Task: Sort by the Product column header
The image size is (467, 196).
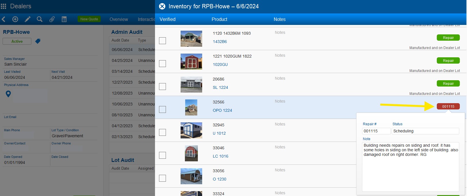Action: tap(219, 19)
